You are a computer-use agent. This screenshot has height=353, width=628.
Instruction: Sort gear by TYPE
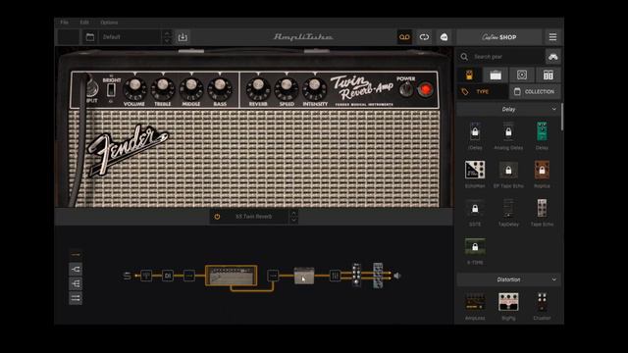pos(482,92)
